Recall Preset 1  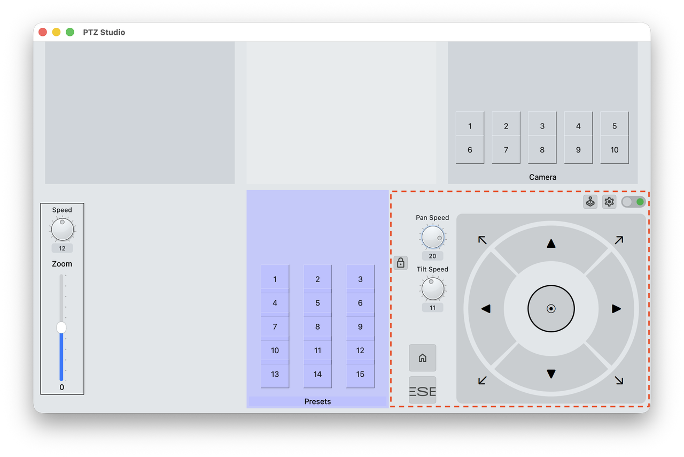275,279
